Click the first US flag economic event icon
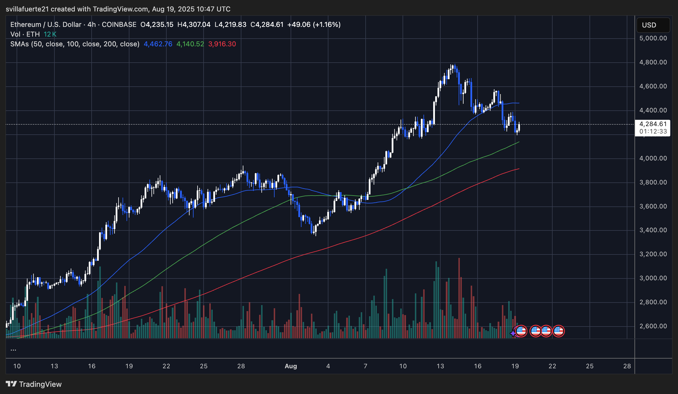The height and width of the screenshot is (394, 678). pyautogui.click(x=521, y=331)
